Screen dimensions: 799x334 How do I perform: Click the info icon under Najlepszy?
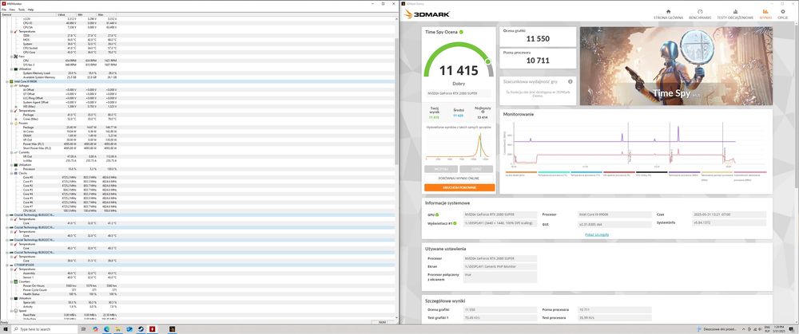[x=482, y=112]
